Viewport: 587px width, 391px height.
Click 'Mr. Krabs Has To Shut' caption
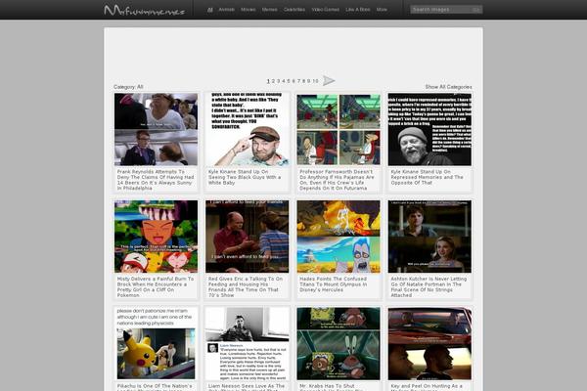pos(332,387)
